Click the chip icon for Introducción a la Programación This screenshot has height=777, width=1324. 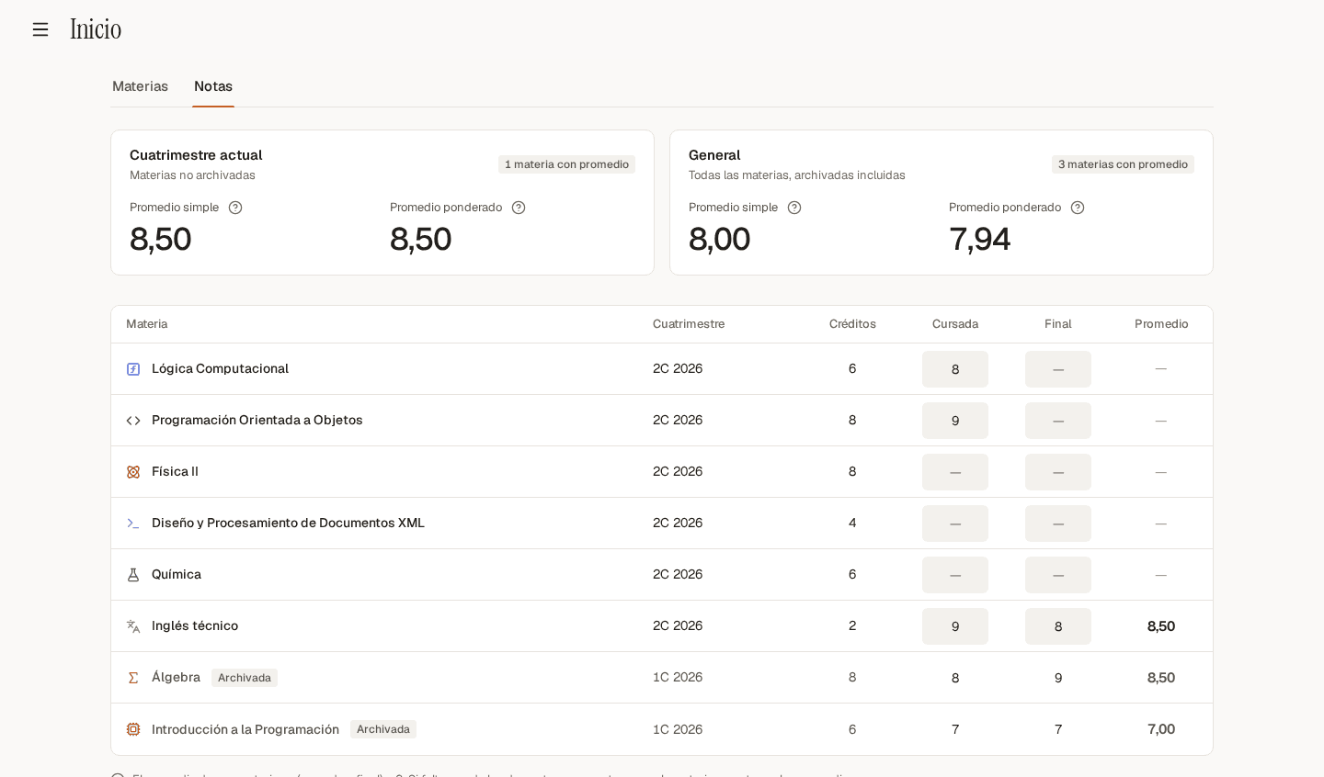click(x=133, y=729)
